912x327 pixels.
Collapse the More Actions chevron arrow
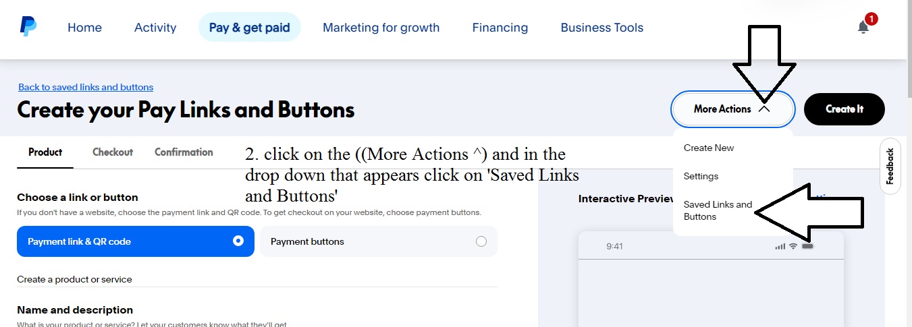tap(764, 109)
